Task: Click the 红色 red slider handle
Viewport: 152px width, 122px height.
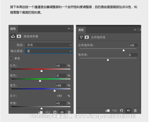Action: pyautogui.click(x=42, y=71)
